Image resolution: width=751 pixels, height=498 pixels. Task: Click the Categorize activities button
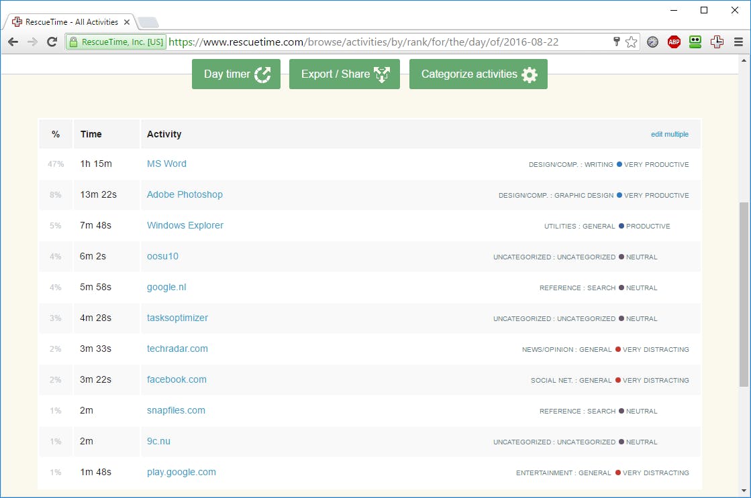click(x=479, y=74)
